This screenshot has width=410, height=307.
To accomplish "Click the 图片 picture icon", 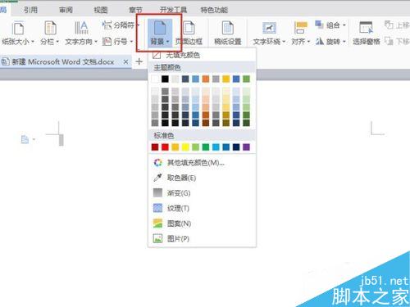I will coord(157,238).
